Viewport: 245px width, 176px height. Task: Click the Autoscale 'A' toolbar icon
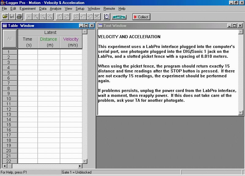(x=29, y=17)
